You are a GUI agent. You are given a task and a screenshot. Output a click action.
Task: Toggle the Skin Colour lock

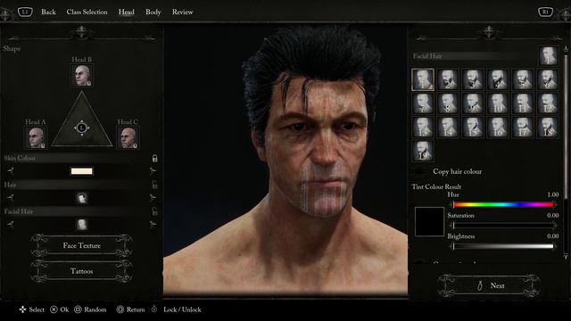154,159
